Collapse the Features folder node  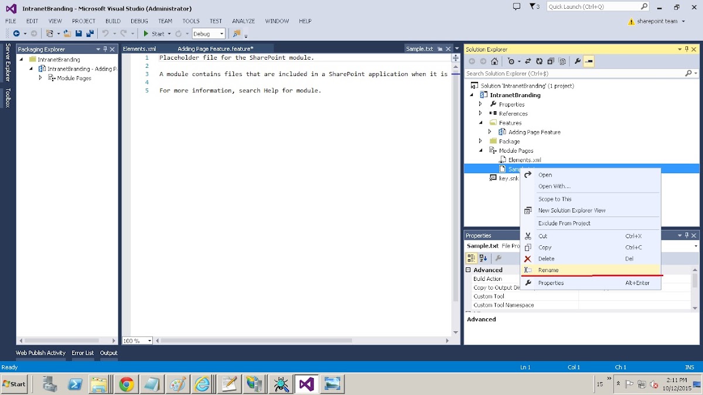pos(481,123)
